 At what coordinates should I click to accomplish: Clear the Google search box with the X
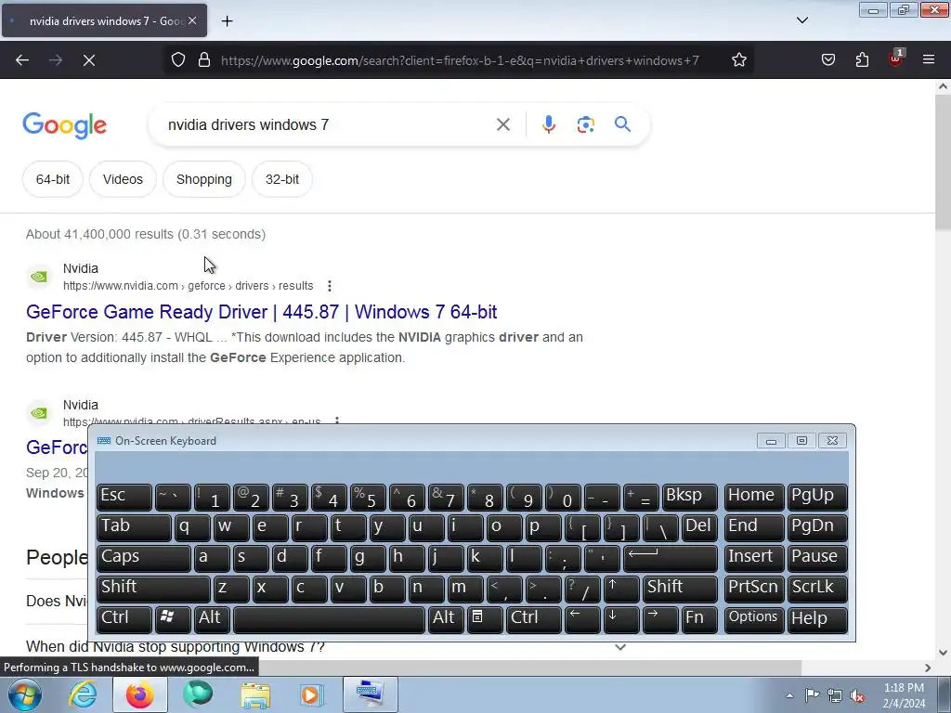click(502, 125)
